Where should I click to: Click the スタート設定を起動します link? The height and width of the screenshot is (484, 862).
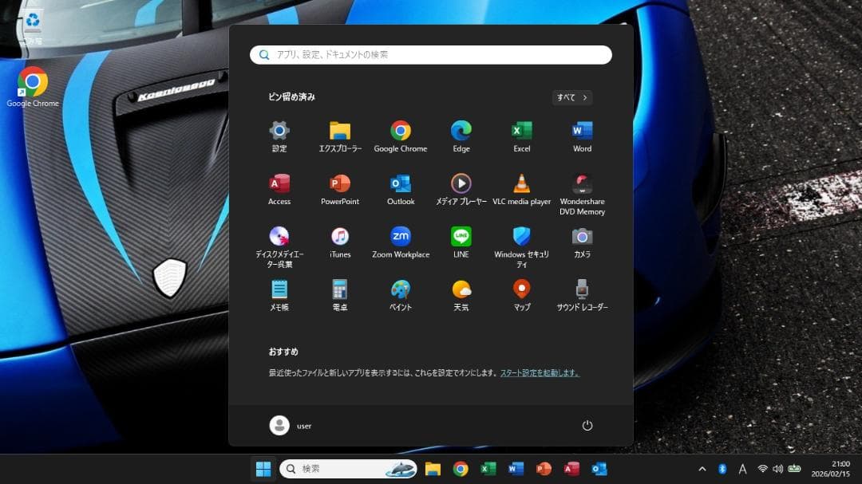[540, 372]
